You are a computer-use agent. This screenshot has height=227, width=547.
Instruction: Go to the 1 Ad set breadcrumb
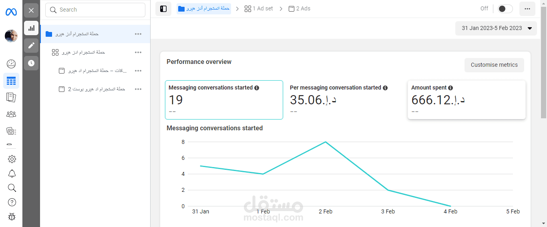[x=259, y=9]
